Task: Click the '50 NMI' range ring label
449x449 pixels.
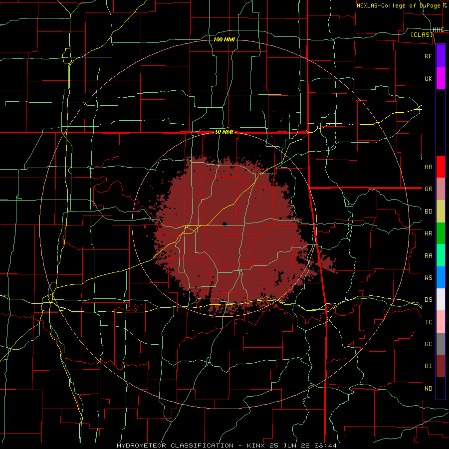Action: pyautogui.click(x=224, y=132)
